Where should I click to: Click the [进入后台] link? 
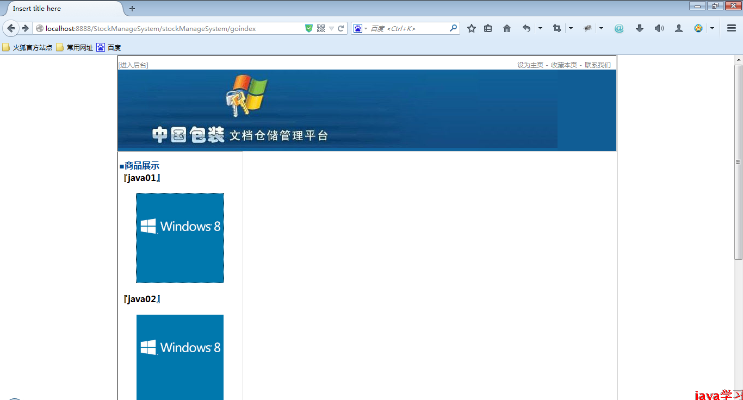[x=133, y=65]
